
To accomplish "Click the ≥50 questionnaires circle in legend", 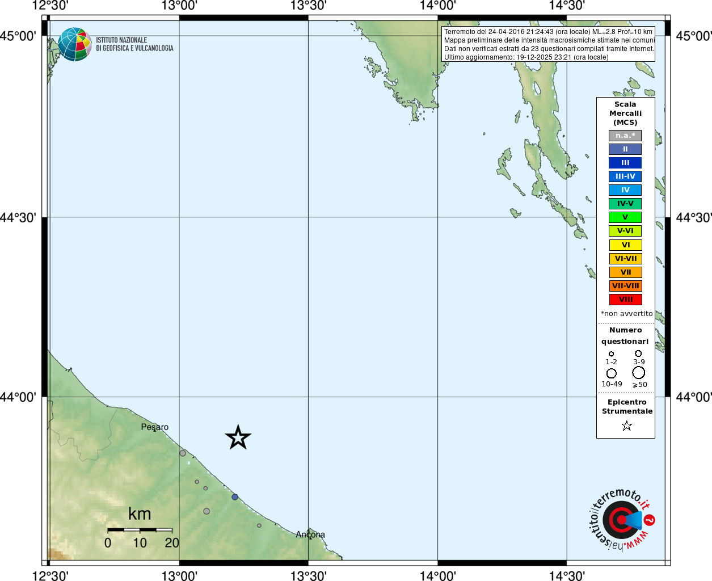I will pyautogui.click(x=639, y=373).
